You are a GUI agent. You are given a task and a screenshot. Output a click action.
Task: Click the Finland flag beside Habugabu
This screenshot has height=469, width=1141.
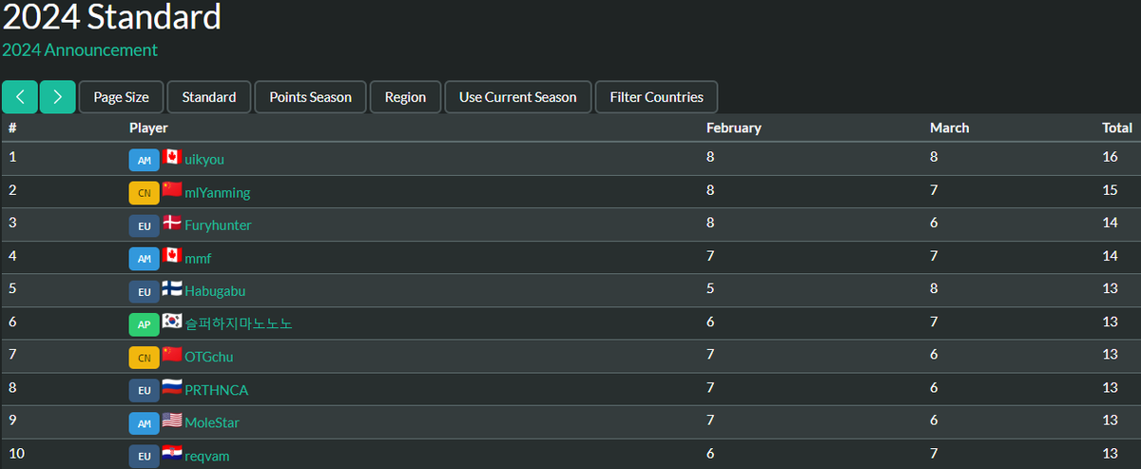[171, 288]
